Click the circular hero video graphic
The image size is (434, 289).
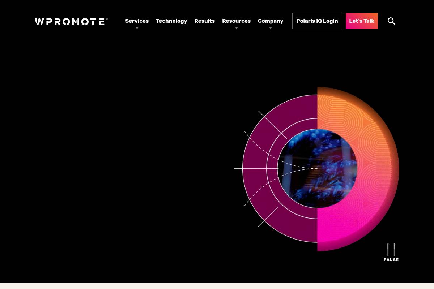pos(317,169)
